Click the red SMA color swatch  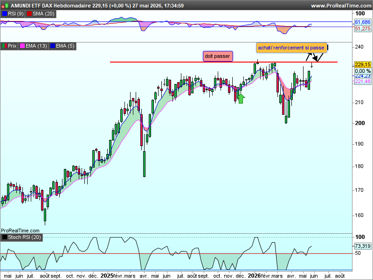(x=29, y=14)
